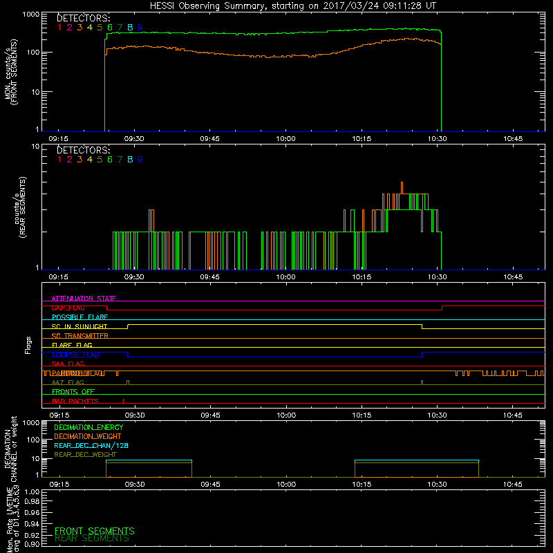Viewport: 553px width, 553px height.
Task: Click the SC_TRANSMITTER flag label
Action: (x=79, y=336)
